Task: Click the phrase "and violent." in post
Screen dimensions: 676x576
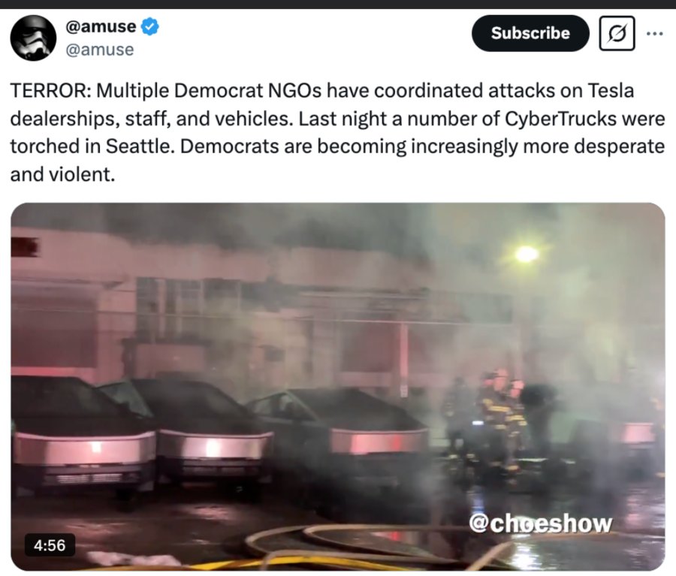Action: (62, 175)
